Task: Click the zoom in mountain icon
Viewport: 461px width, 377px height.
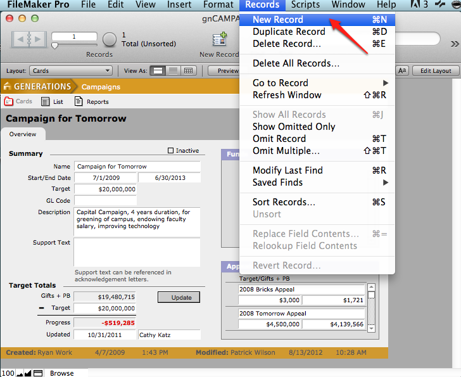Action: (x=28, y=373)
